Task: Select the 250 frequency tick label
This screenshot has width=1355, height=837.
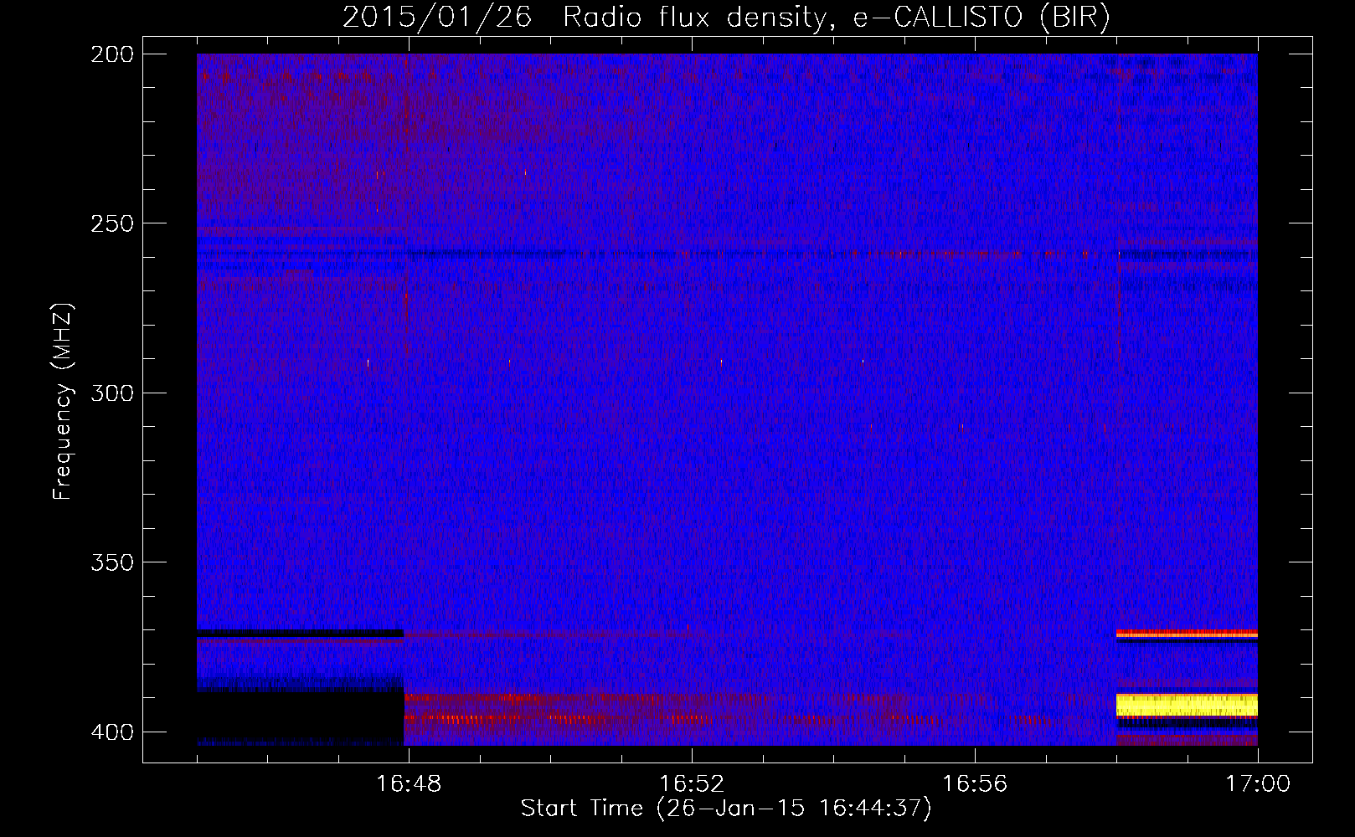Action: click(112, 223)
